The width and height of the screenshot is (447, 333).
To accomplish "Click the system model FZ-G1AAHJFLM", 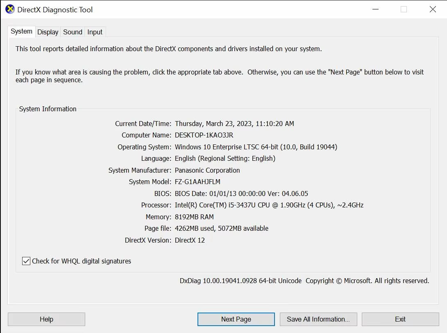I will 197,182.
